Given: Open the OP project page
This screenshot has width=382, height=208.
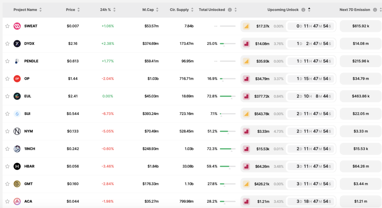Looking at the screenshot, I should 27,79.
